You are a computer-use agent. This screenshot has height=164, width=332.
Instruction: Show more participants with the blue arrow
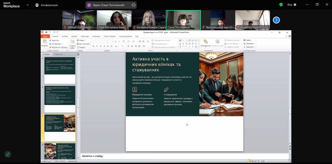click(276, 20)
